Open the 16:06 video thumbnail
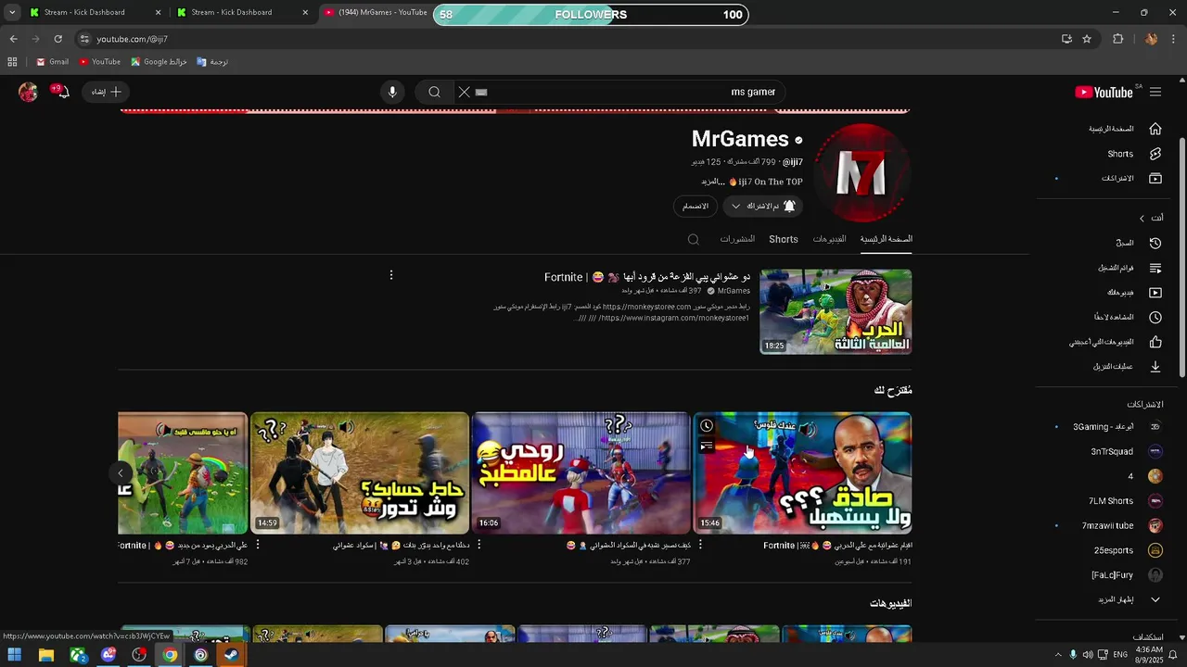 tap(581, 472)
